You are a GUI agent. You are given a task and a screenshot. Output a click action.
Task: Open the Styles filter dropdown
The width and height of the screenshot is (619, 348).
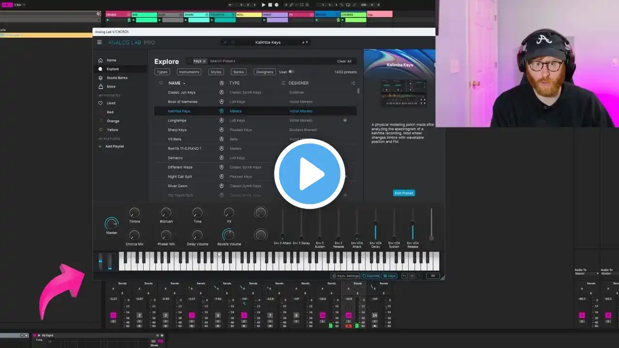coord(216,72)
